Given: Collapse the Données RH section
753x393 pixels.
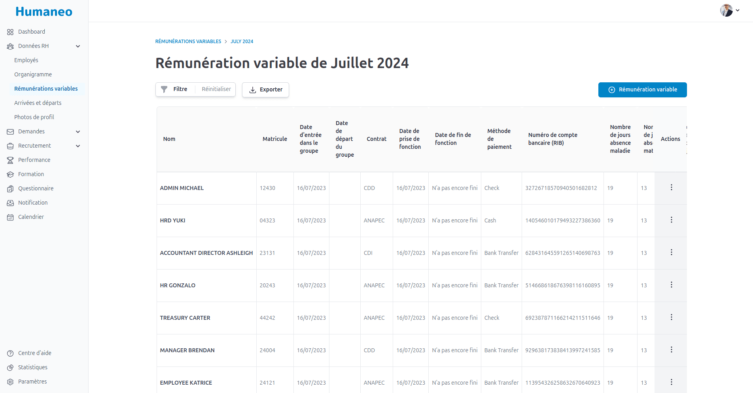Looking at the screenshot, I should click(78, 46).
